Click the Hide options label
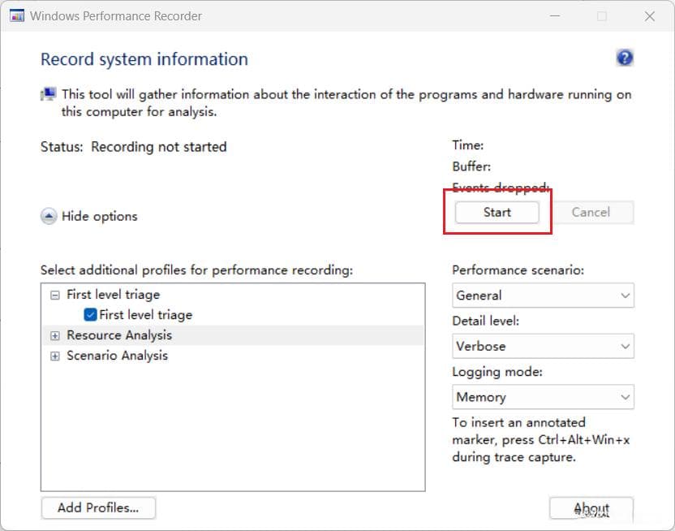The height and width of the screenshot is (531, 675). pos(100,216)
